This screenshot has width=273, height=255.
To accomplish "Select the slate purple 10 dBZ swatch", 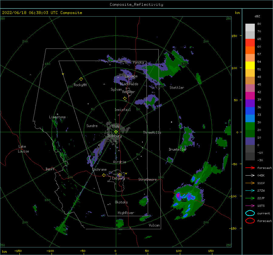I will [250, 141].
